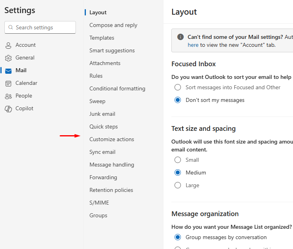The width and height of the screenshot is (293, 249).
Task: Click the 'Message organization' heading
Action: [205, 214]
